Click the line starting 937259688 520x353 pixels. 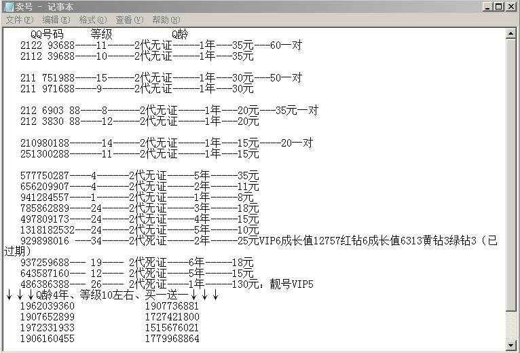point(137,263)
